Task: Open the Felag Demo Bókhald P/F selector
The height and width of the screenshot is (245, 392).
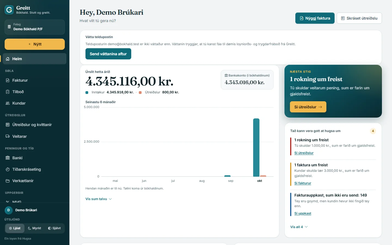Action: click(35, 27)
